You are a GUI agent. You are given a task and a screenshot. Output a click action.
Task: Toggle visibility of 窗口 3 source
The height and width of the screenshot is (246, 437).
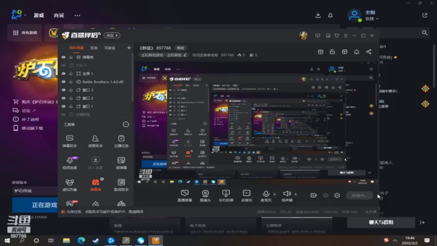[63, 90]
